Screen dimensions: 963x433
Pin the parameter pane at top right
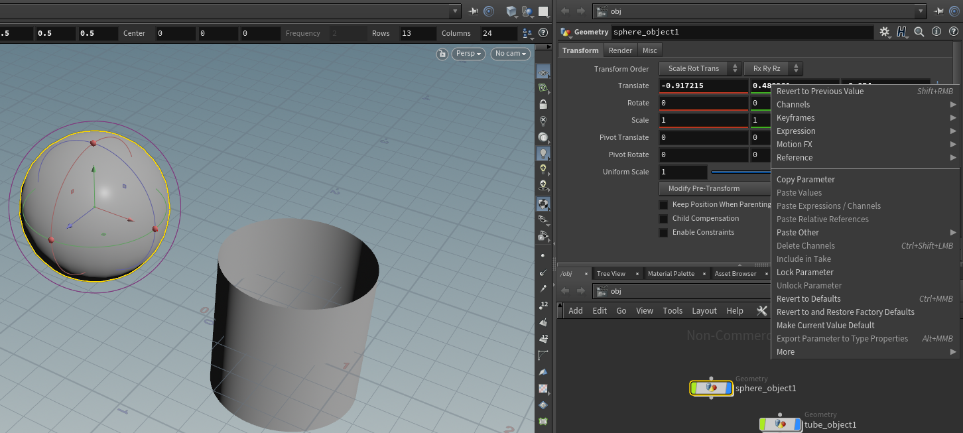click(938, 11)
